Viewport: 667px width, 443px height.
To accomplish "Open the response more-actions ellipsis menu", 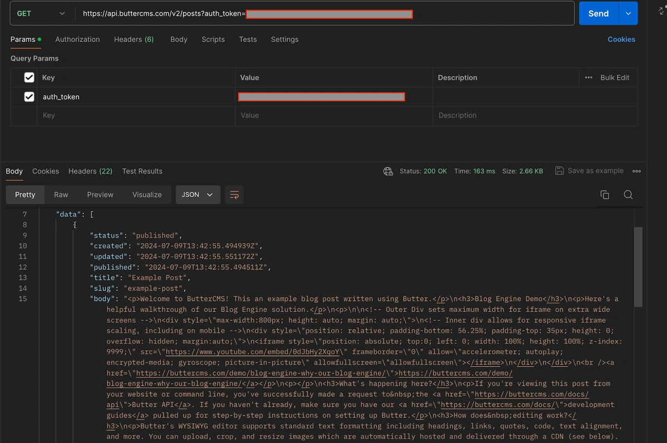I will click(x=637, y=171).
